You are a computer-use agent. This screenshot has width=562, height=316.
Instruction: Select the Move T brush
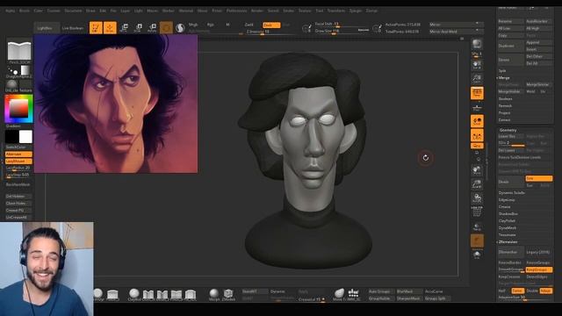[x=339, y=293]
